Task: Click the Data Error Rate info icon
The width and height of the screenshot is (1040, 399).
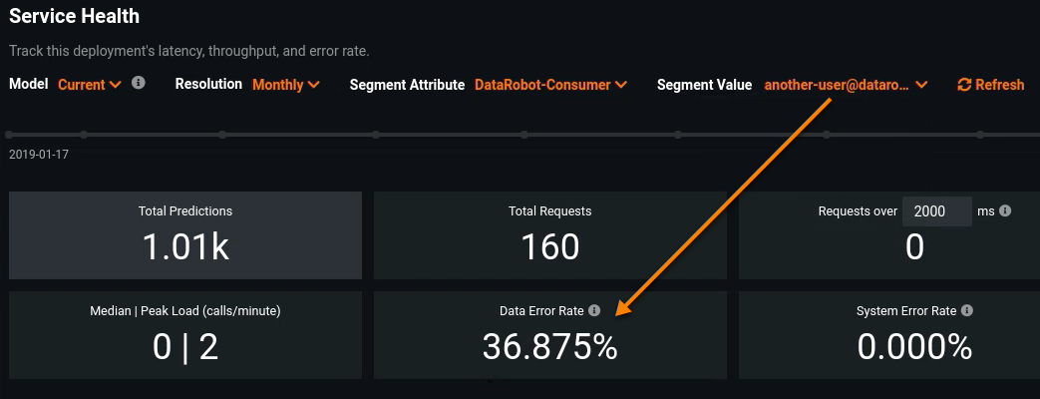Action: pos(594,310)
